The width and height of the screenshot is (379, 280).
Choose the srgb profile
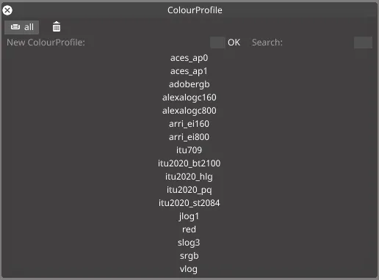pos(189,256)
